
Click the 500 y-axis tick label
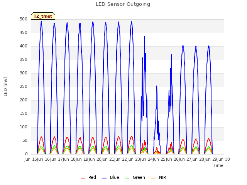click(24, 19)
